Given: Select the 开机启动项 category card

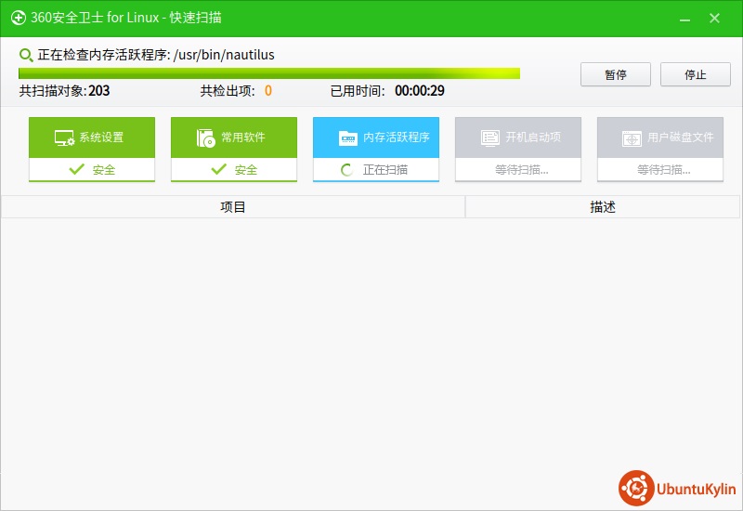Looking at the screenshot, I should 518,150.
